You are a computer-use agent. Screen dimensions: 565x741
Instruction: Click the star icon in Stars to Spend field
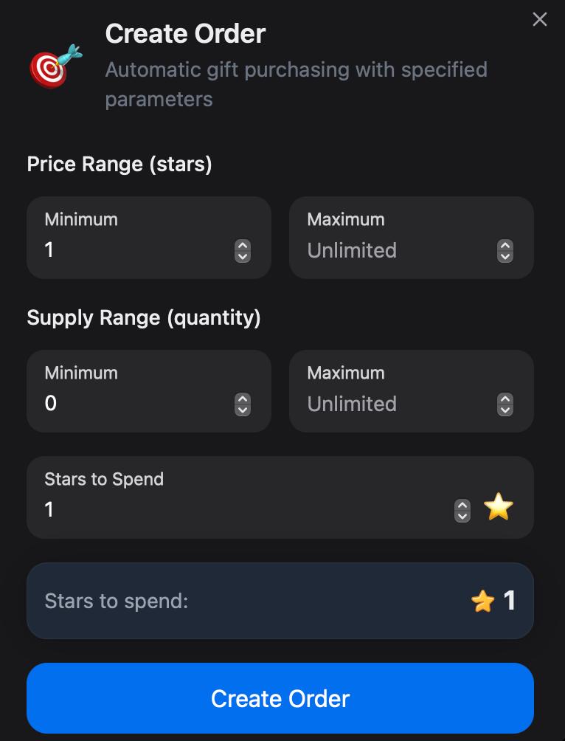(499, 506)
